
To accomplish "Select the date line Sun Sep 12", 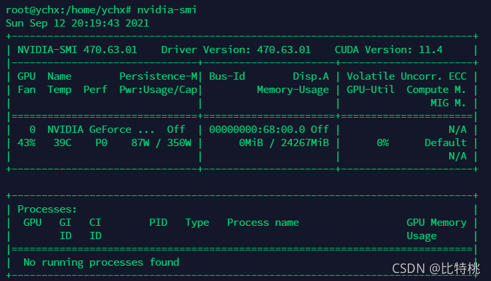I will 77,23.
